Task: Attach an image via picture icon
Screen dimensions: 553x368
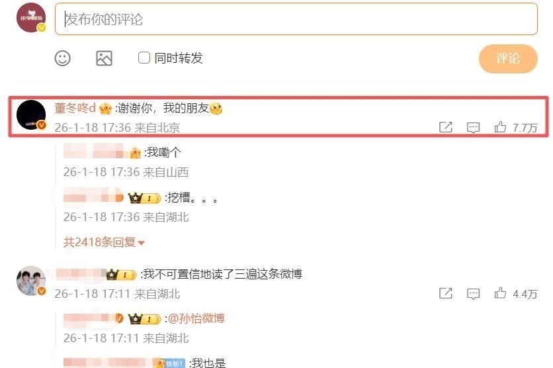Action: (x=104, y=58)
